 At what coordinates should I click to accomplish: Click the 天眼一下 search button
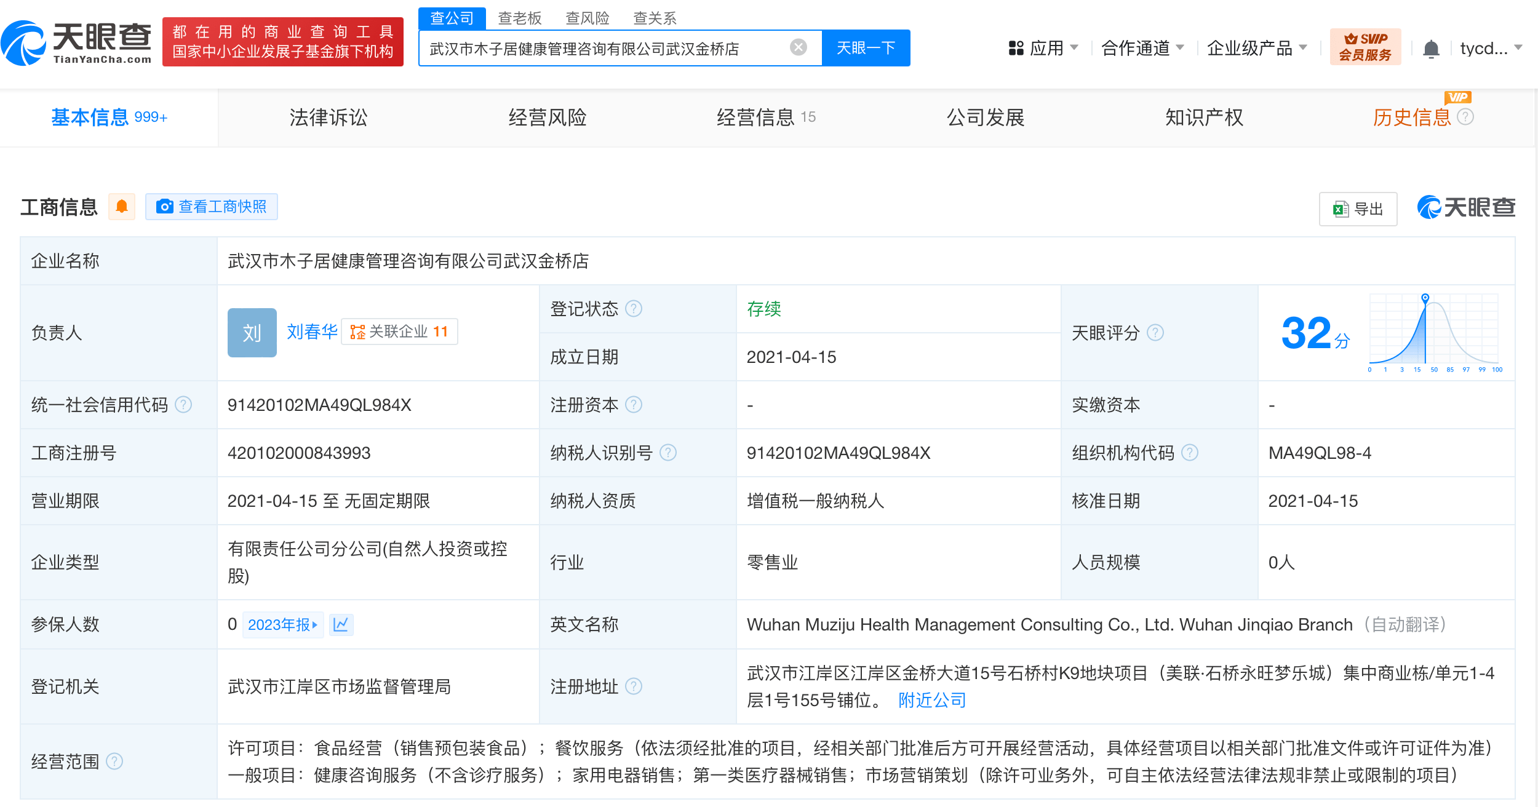click(x=865, y=47)
